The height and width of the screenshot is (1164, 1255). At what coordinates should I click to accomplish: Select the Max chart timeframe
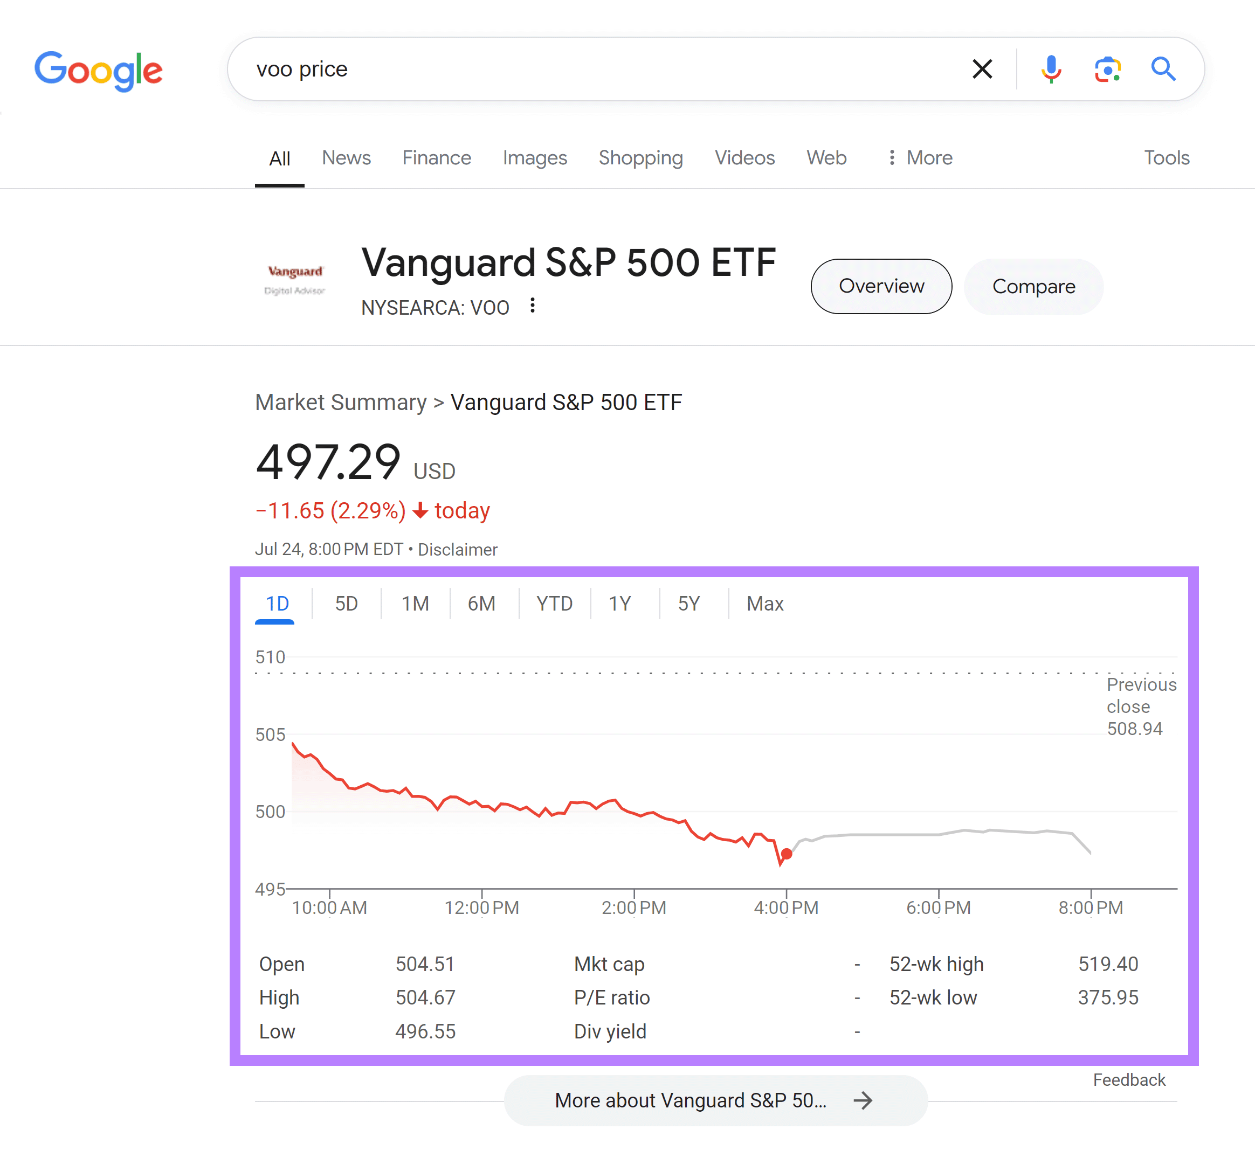(764, 604)
